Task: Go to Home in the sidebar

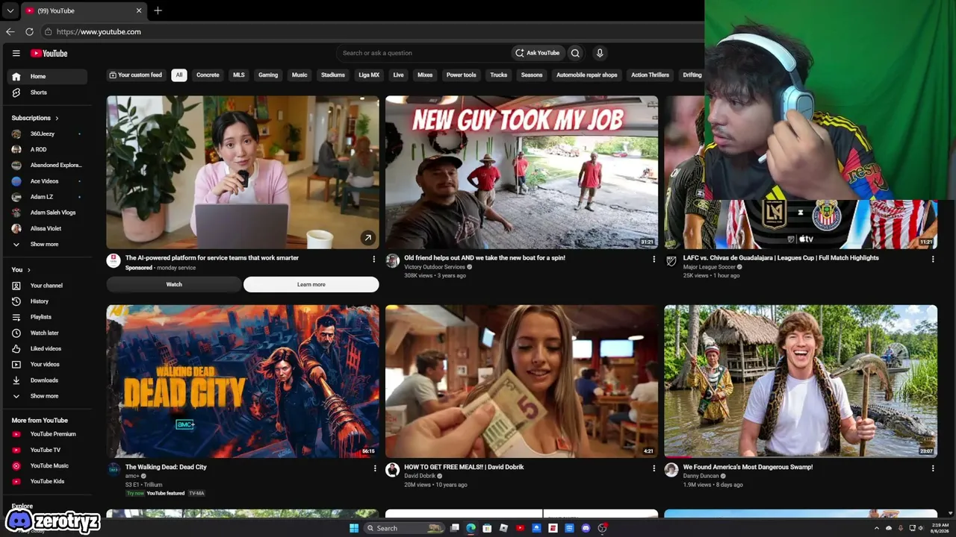Action: (47, 76)
